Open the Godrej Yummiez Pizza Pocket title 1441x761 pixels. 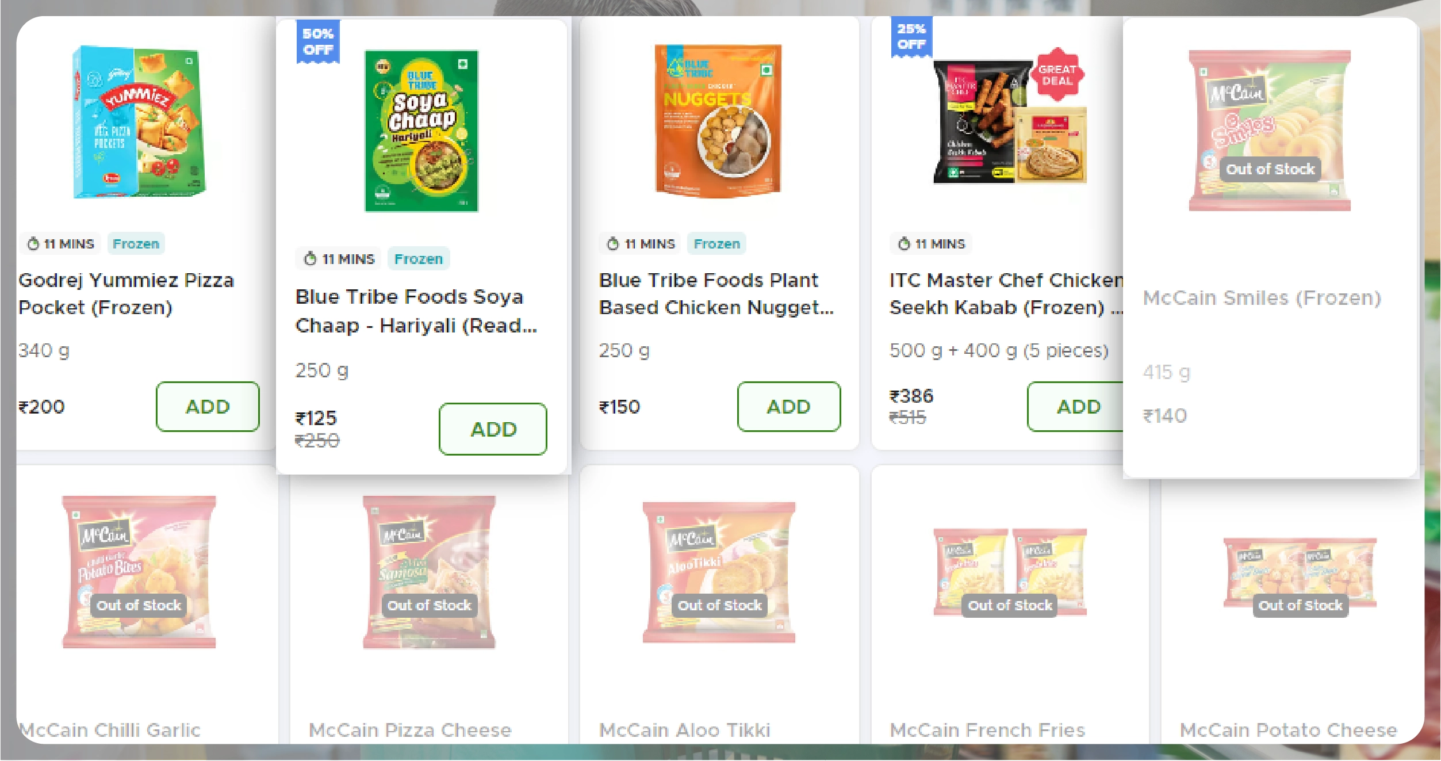click(126, 293)
